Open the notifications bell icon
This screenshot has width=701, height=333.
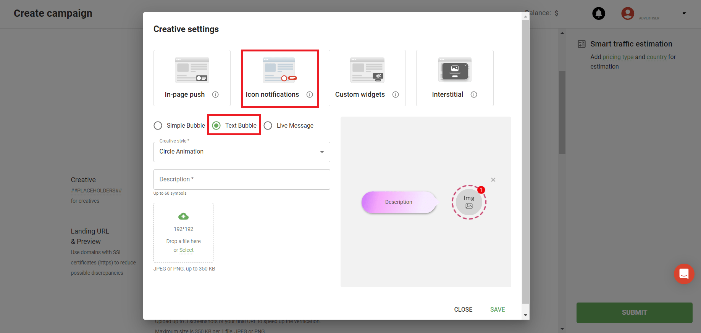[598, 13]
